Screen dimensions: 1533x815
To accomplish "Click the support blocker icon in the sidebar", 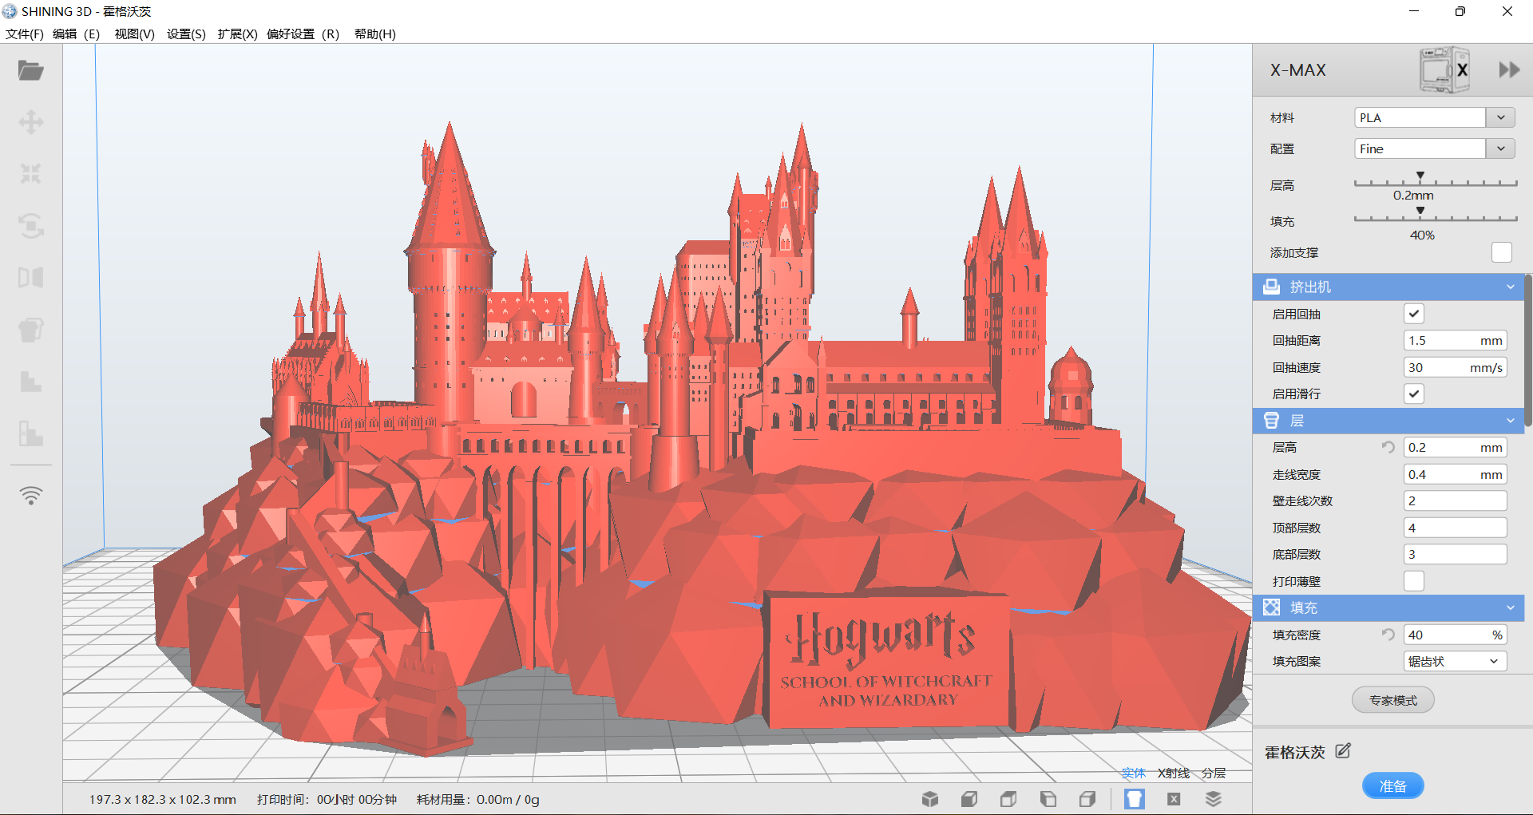I will click(x=31, y=382).
